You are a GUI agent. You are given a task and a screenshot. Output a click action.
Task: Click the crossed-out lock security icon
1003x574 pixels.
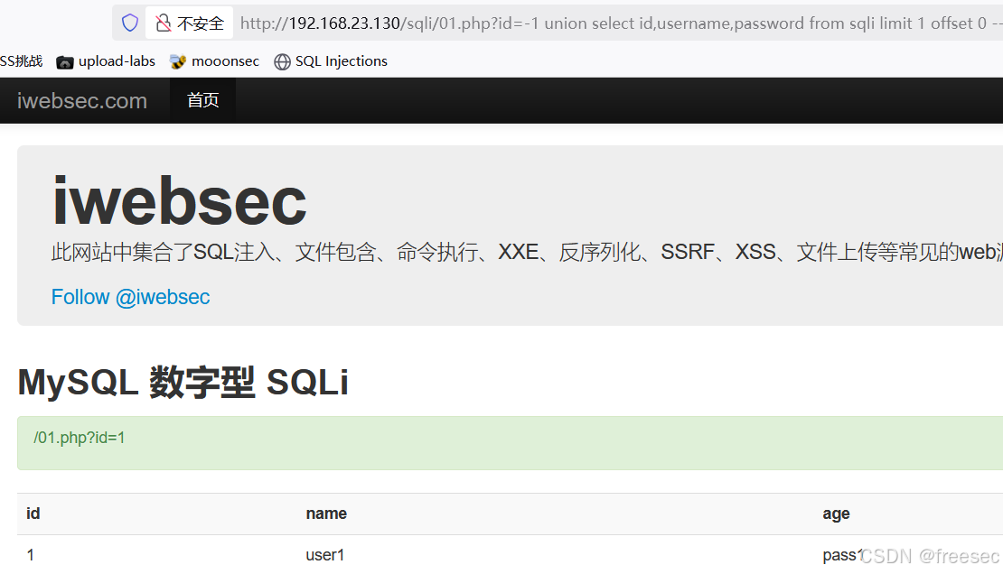pos(164,23)
